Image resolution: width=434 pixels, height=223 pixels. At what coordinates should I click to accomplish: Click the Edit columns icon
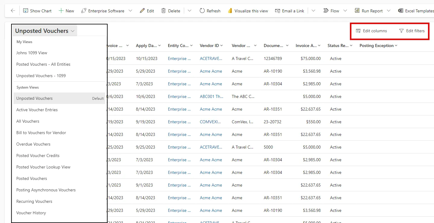pos(358,31)
